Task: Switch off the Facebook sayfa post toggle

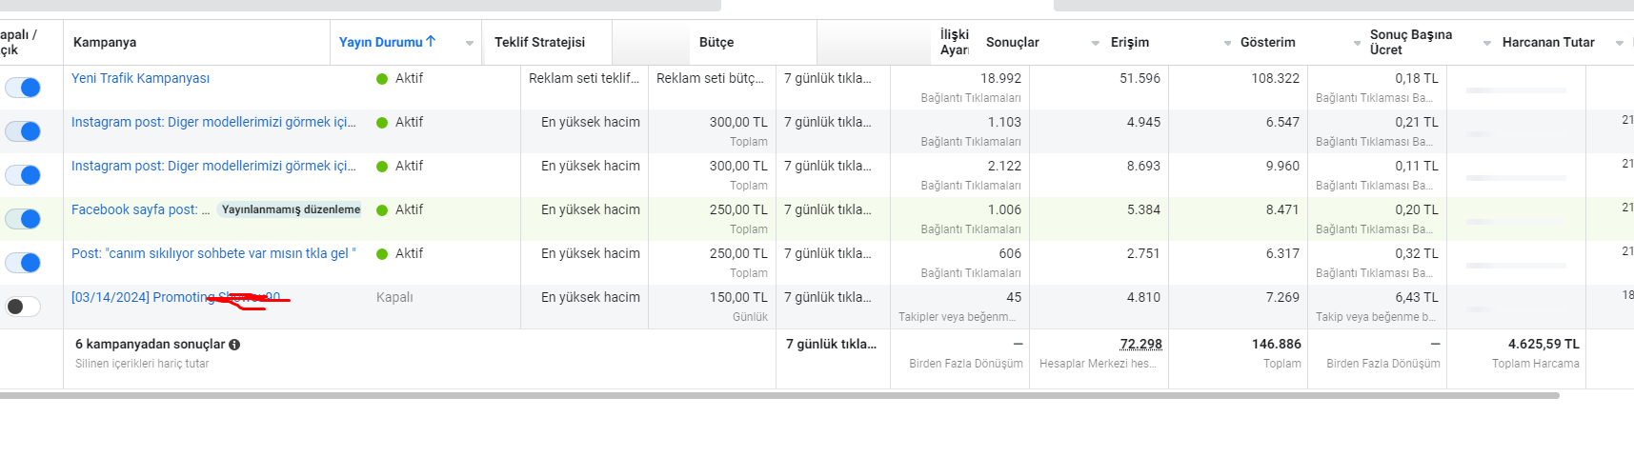Action: (23, 219)
